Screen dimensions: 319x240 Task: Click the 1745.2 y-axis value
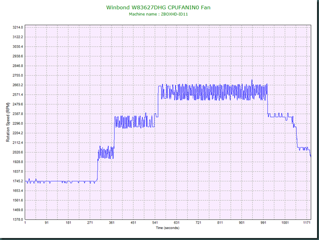(x=18, y=181)
